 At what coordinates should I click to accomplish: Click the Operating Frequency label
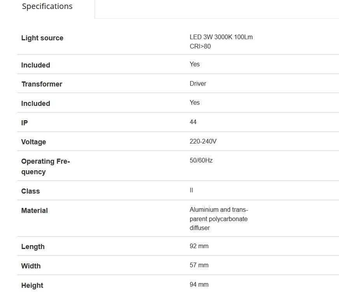pos(45,166)
